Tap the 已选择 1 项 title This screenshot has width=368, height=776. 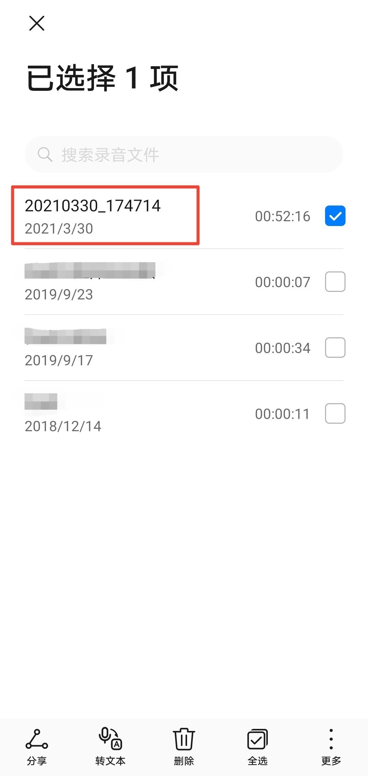(x=103, y=78)
